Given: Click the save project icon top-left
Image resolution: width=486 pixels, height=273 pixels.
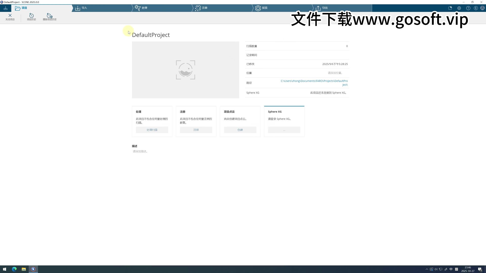Looking at the screenshot, I should pyautogui.click(x=5, y=8).
